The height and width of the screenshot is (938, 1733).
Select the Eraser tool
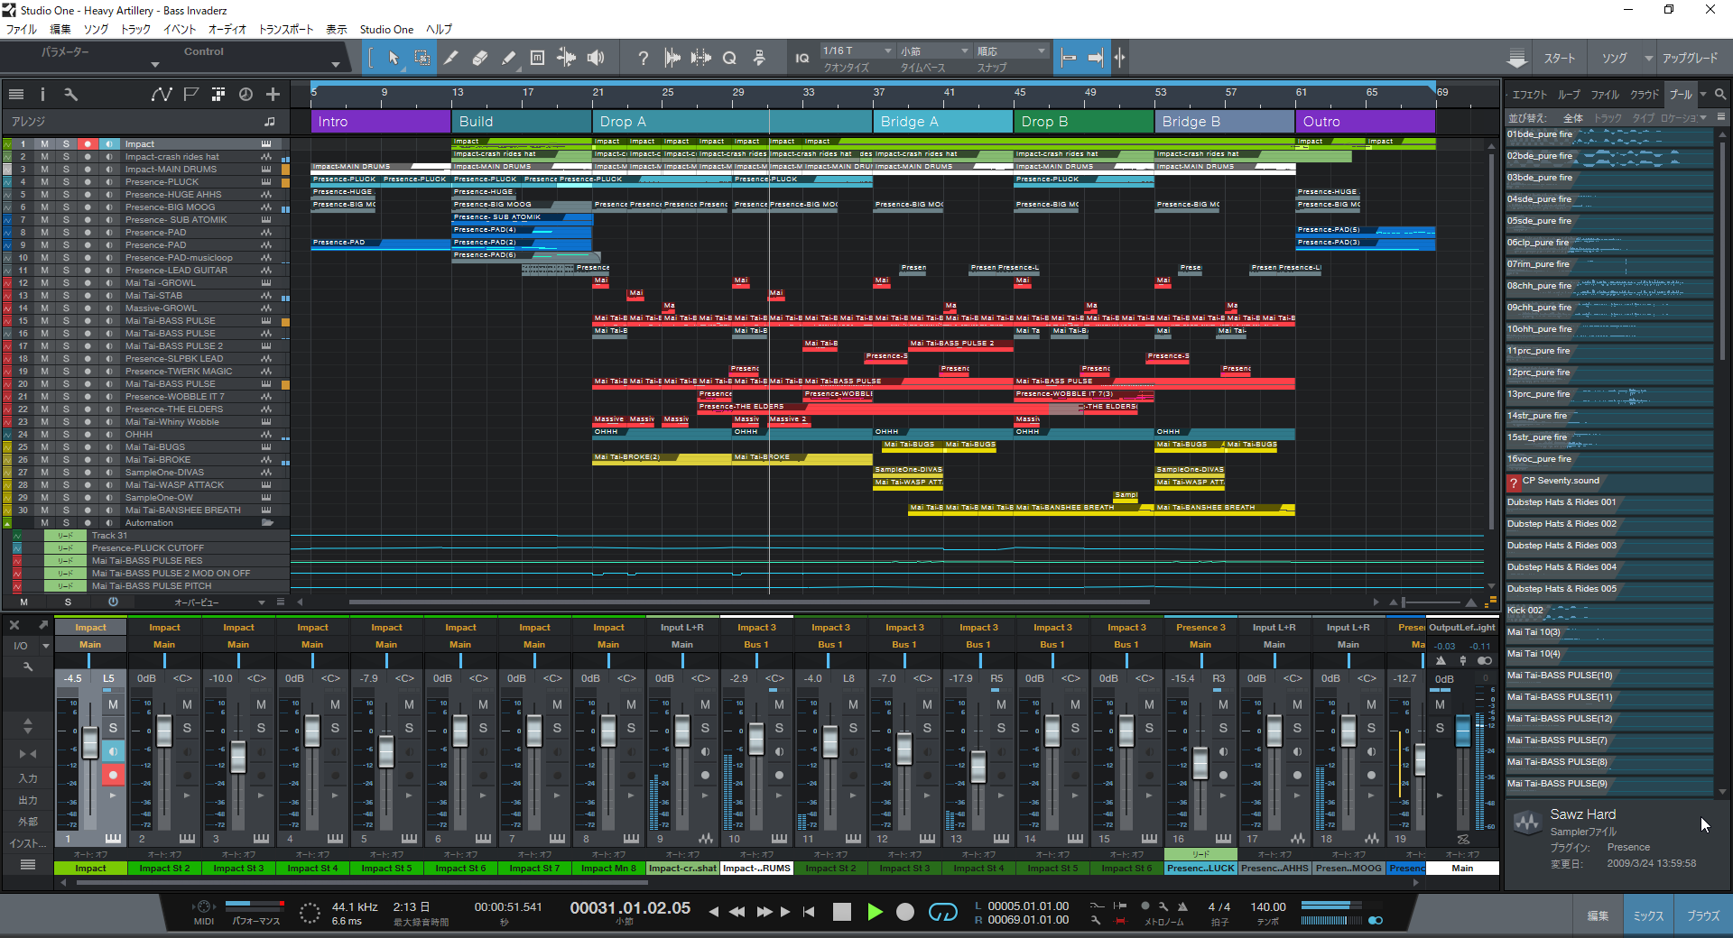(480, 58)
